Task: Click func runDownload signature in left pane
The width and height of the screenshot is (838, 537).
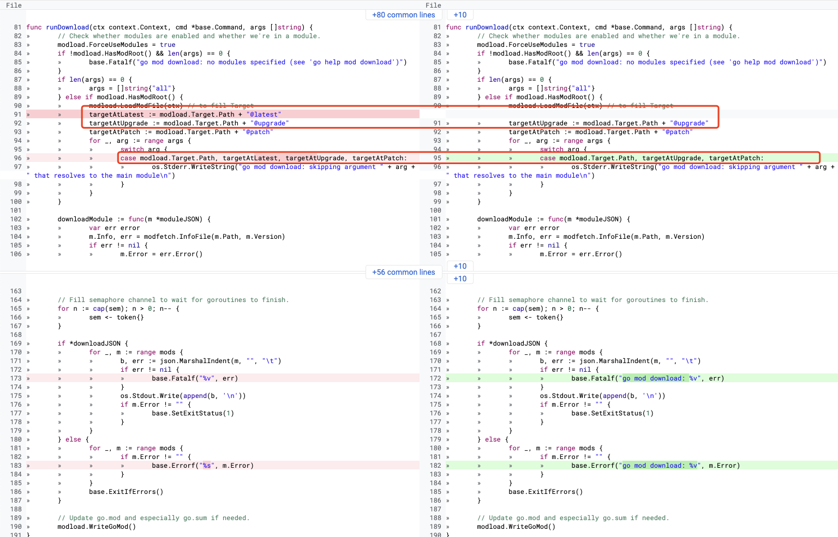Action: pos(170,27)
